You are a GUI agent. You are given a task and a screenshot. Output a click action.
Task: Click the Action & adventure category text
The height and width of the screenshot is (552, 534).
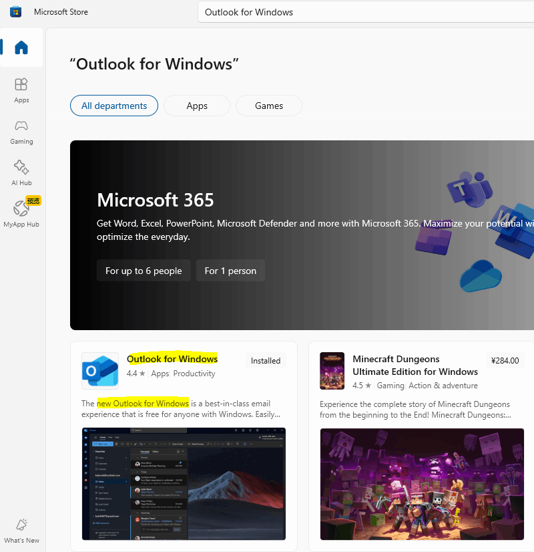tap(443, 386)
